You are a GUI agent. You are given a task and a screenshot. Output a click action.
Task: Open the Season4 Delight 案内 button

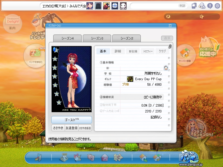point(13,24)
